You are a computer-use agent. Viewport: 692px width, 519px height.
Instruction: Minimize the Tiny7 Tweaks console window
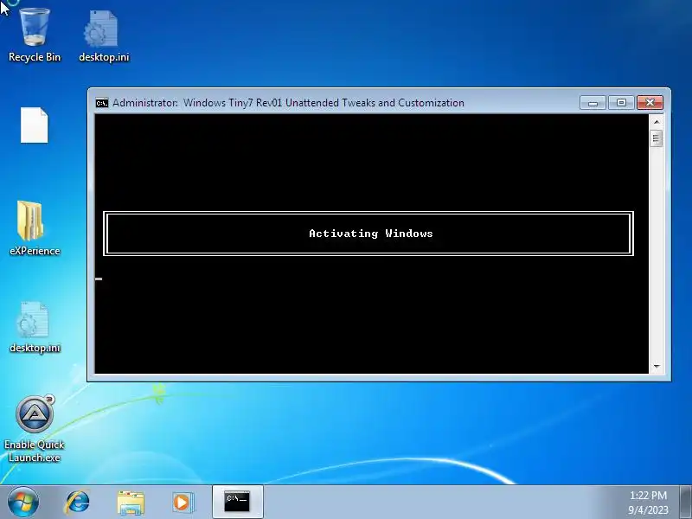click(593, 103)
